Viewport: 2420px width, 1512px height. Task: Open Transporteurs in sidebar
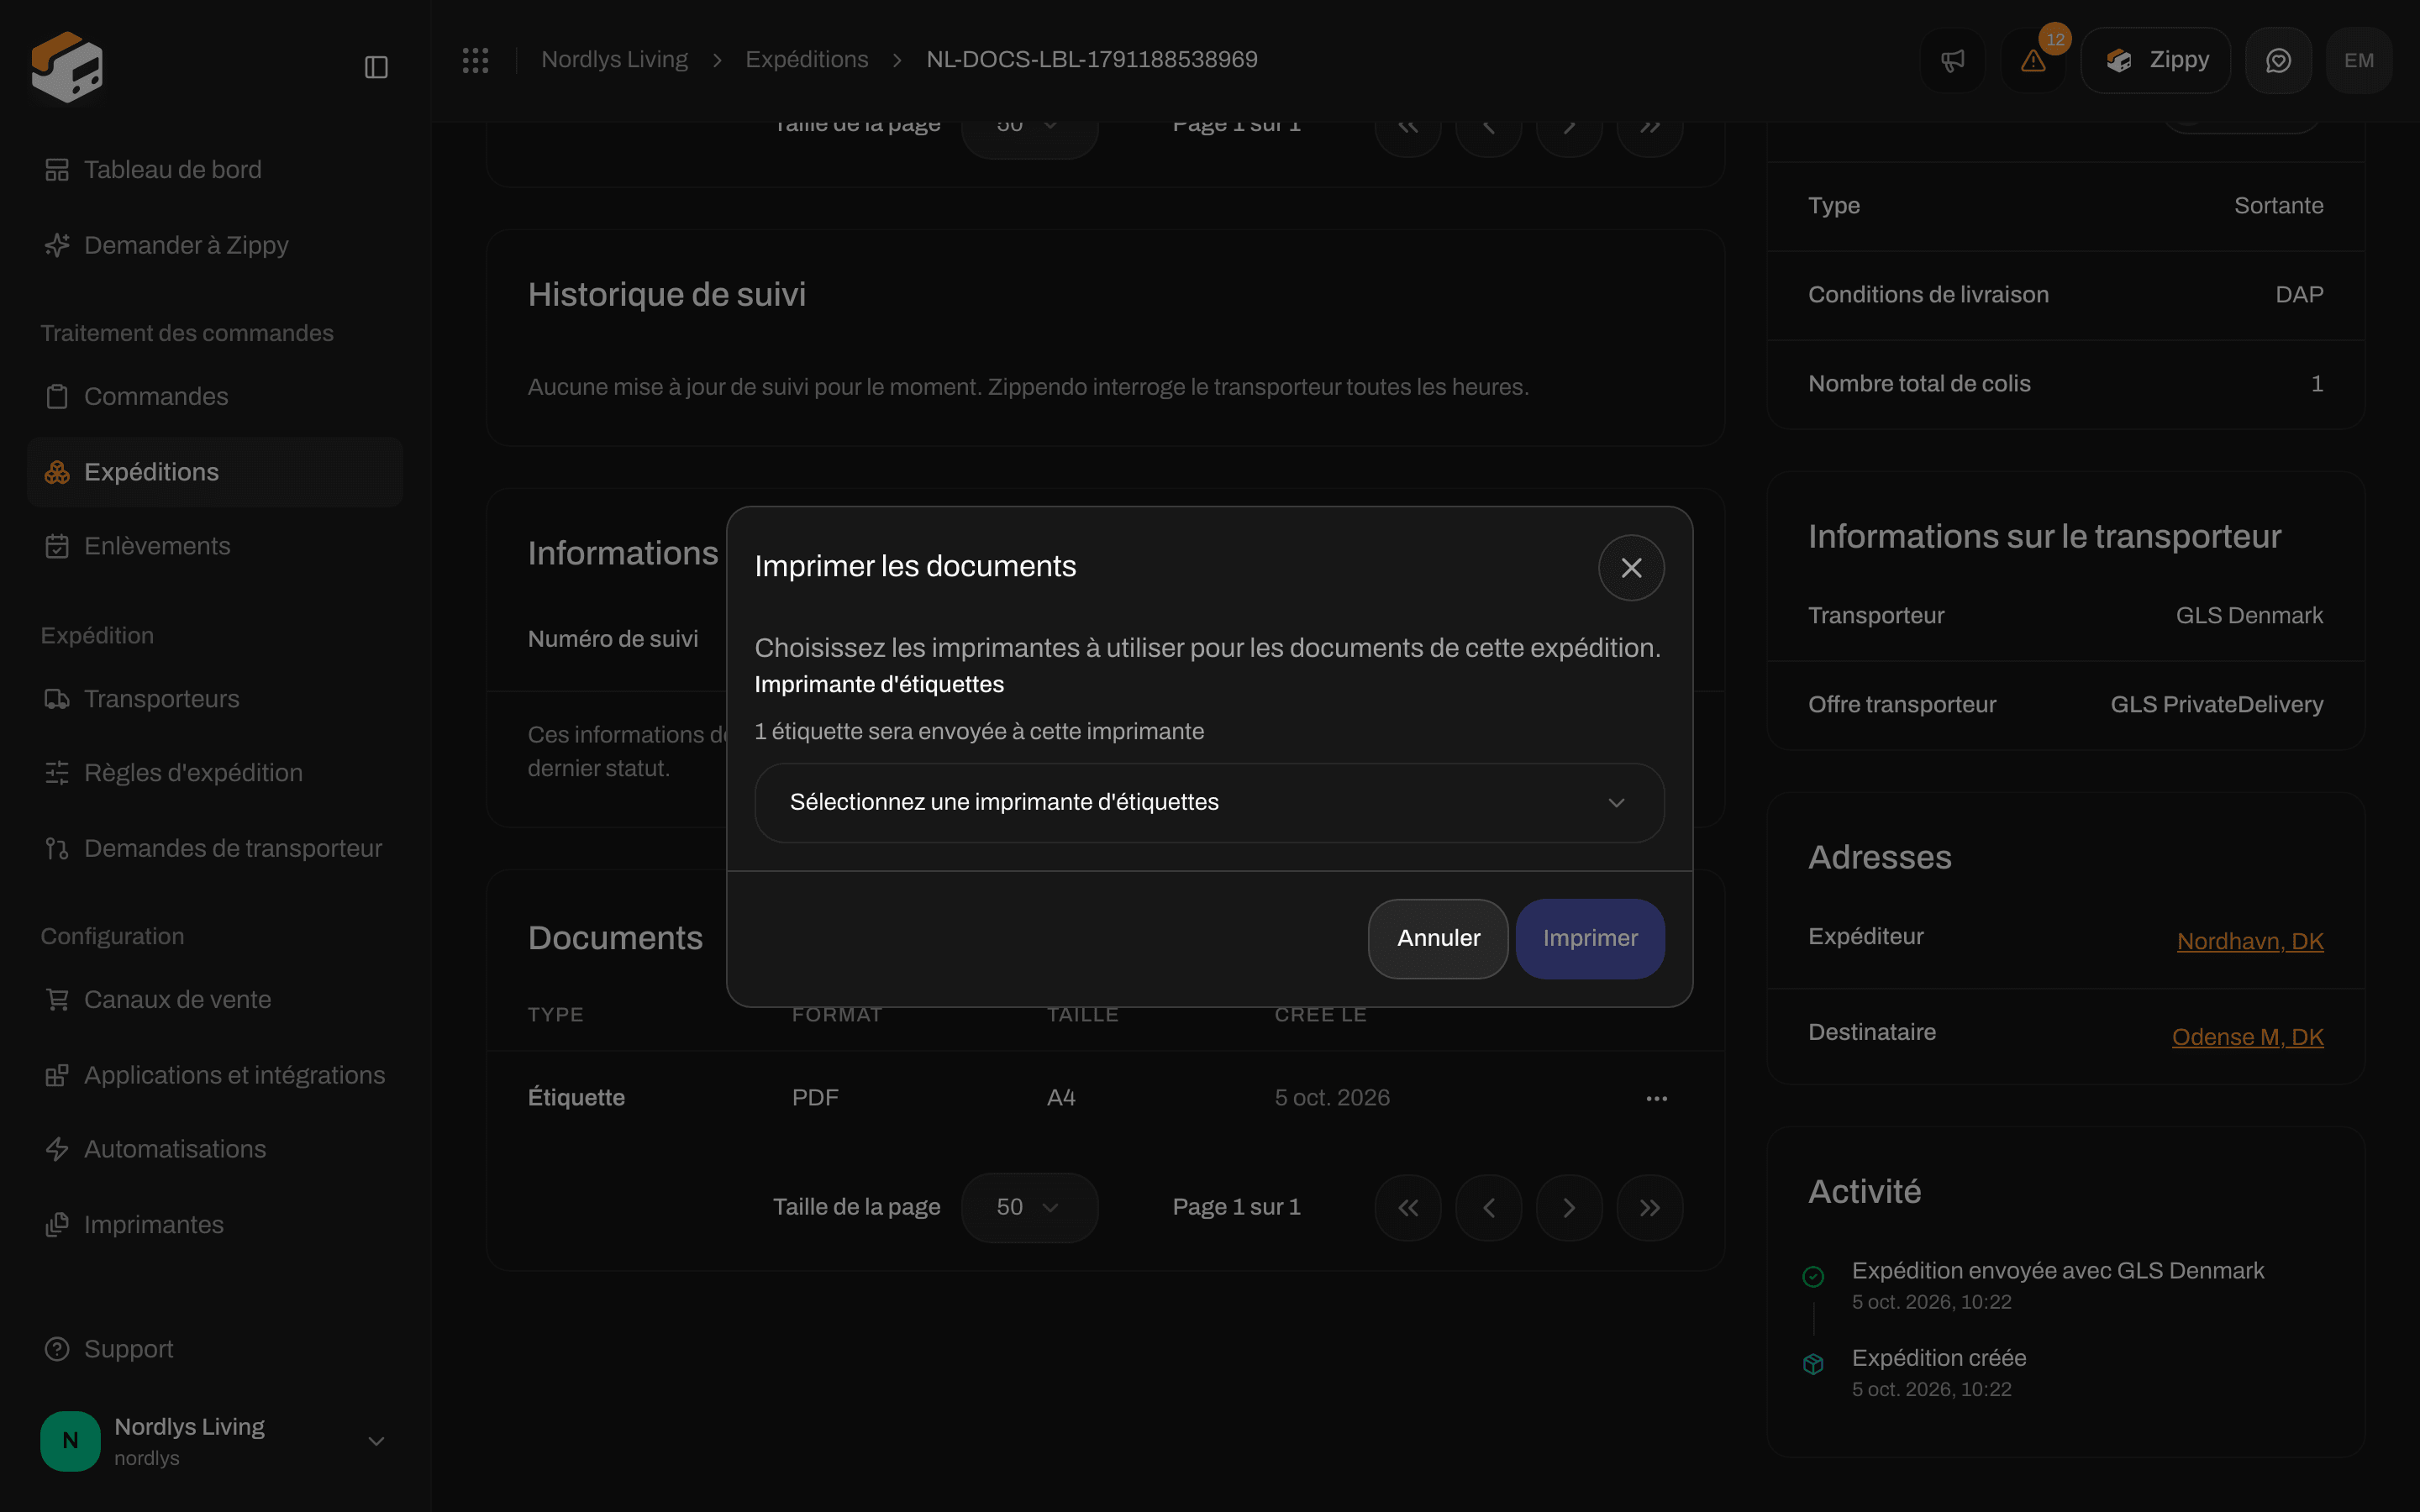(215, 699)
